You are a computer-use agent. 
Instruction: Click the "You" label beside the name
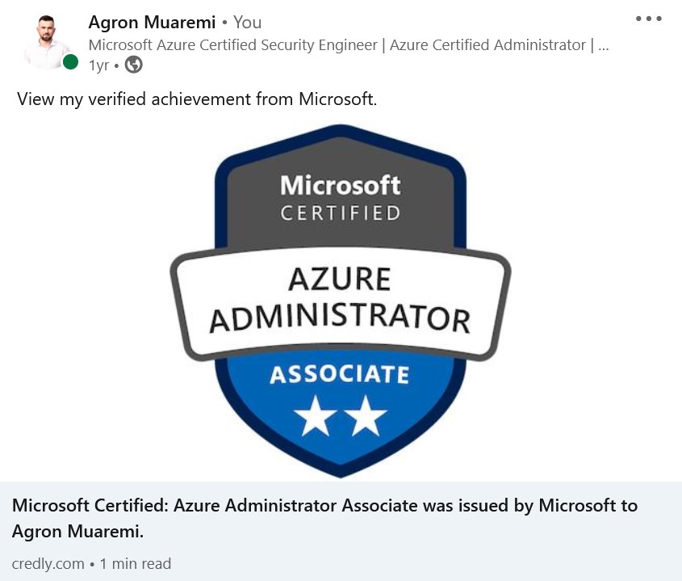tap(247, 23)
